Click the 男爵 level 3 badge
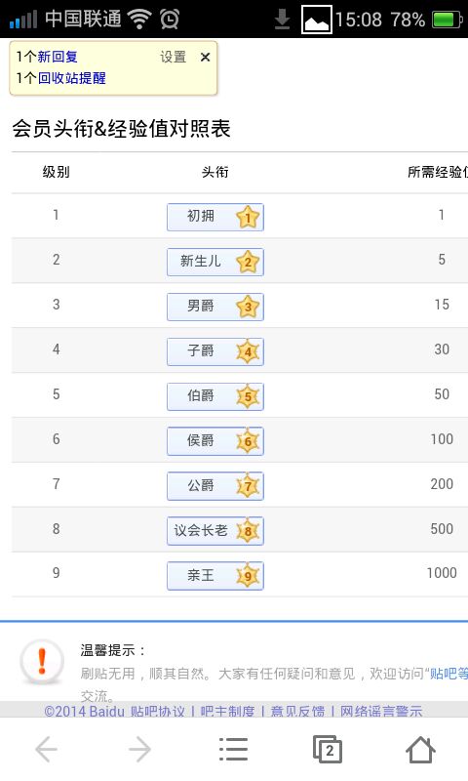Screen dimensions: 468x781 pos(215,307)
